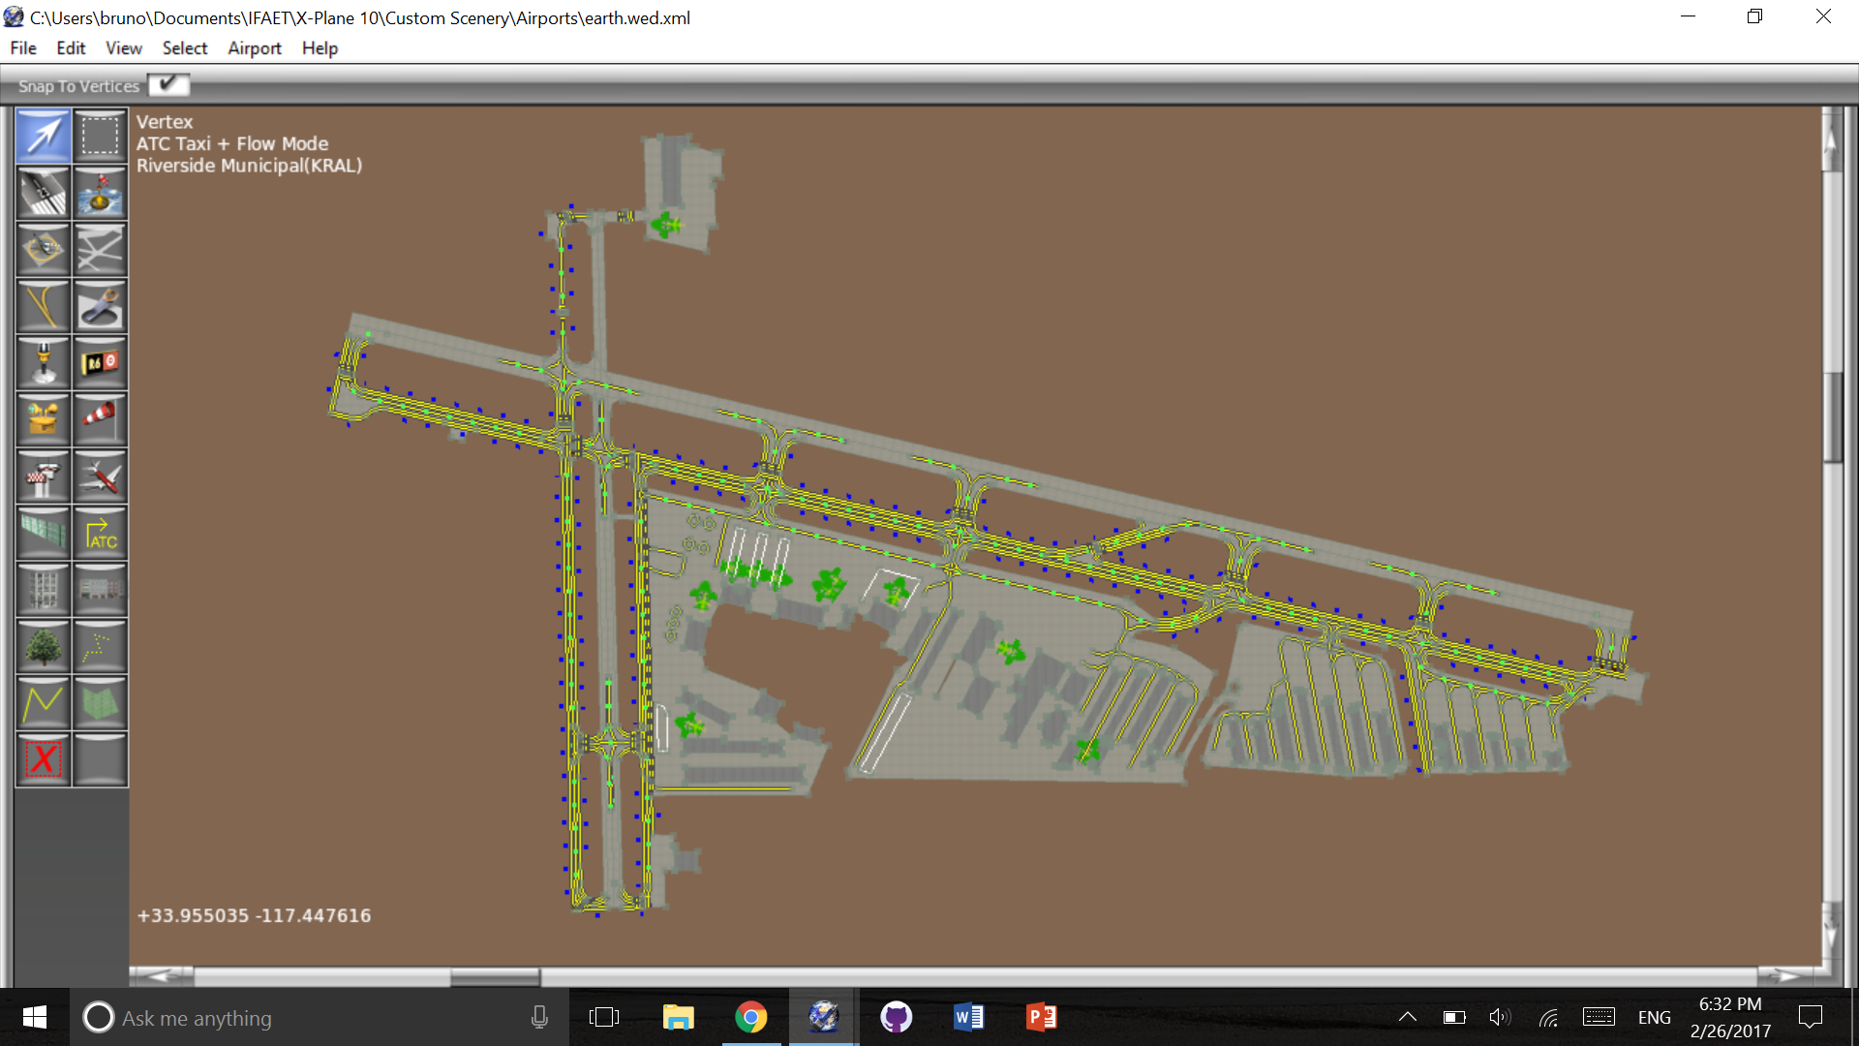Viewport: 1859px width, 1046px height.
Task: Open Chrome from the taskbar
Action: point(750,1017)
